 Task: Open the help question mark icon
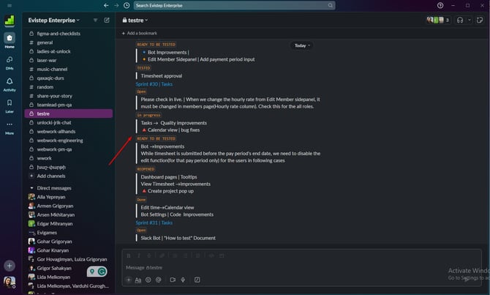pyautogui.click(x=440, y=5)
